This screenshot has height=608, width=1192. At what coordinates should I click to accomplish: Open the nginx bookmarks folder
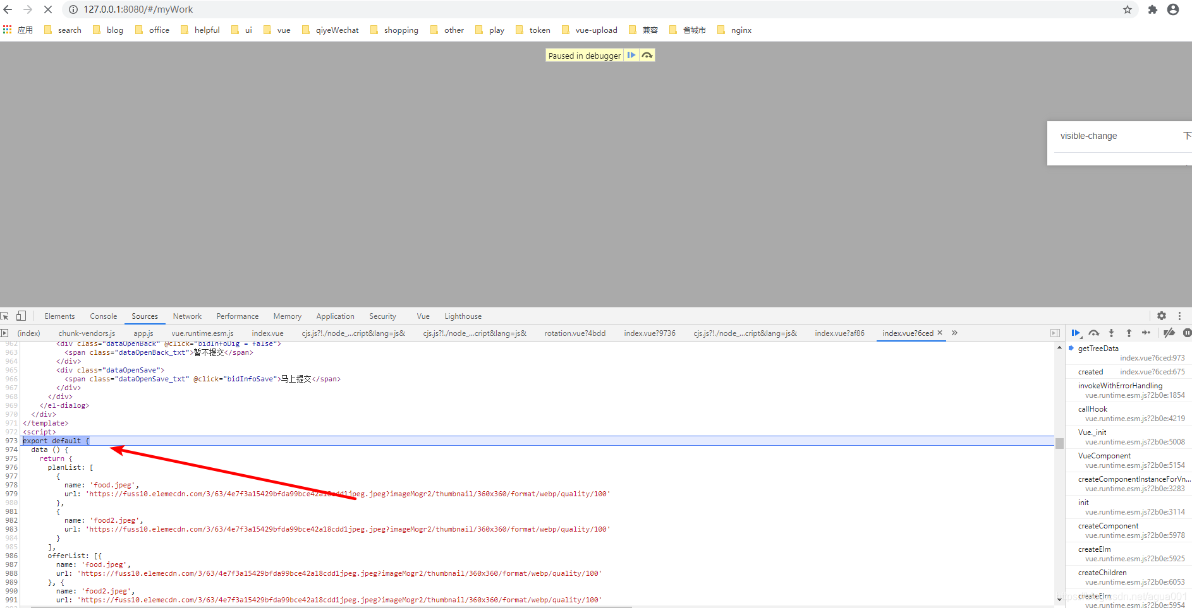pyautogui.click(x=734, y=30)
